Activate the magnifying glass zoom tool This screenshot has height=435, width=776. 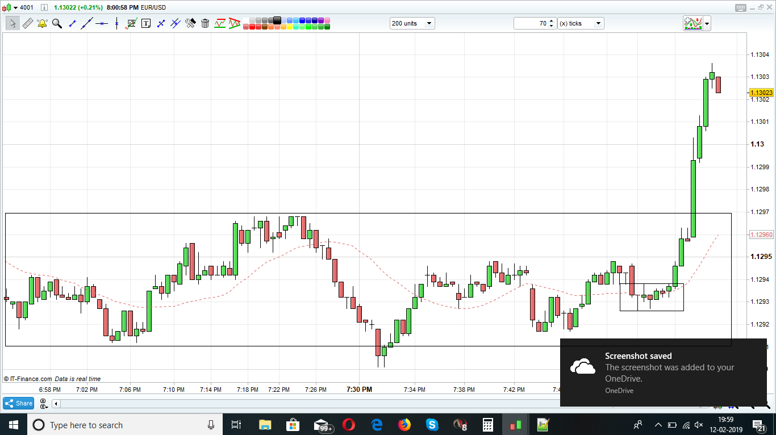[x=57, y=23]
